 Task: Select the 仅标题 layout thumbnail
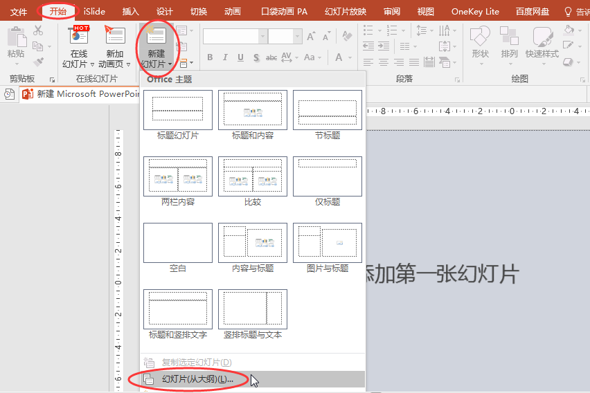point(328,176)
